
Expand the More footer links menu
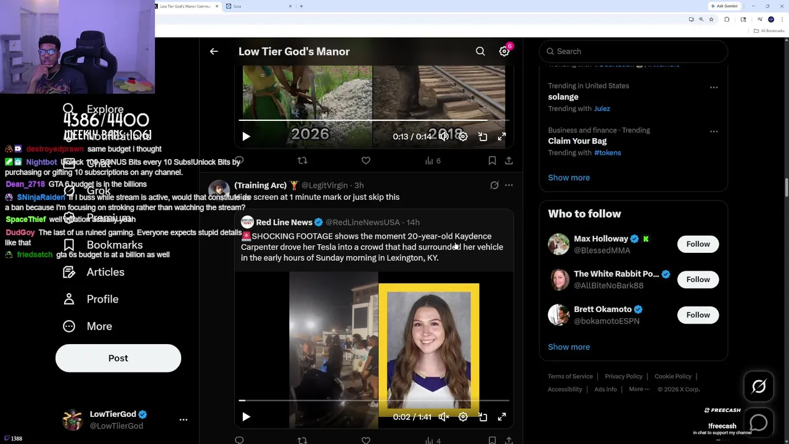tap(639, 389)
